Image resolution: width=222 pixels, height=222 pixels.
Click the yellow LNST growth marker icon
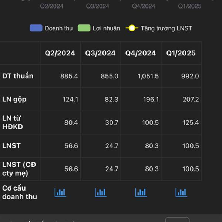tap(132, 28)
